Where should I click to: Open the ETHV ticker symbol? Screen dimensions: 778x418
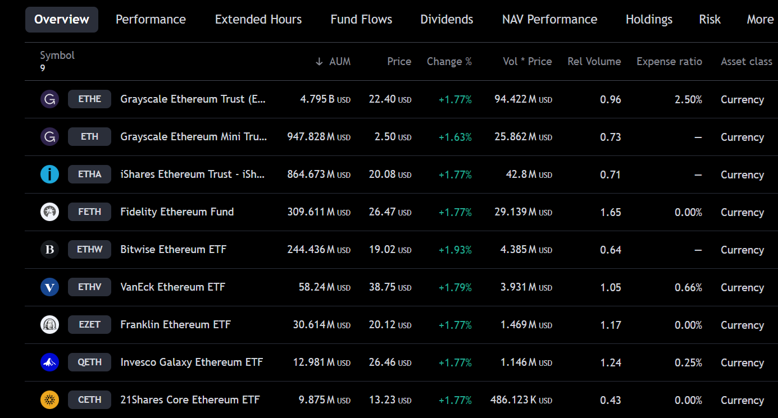tap(90, 287)
